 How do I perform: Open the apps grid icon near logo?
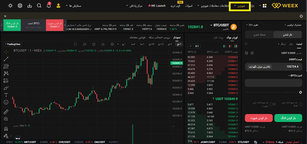[x=265, y=6]
